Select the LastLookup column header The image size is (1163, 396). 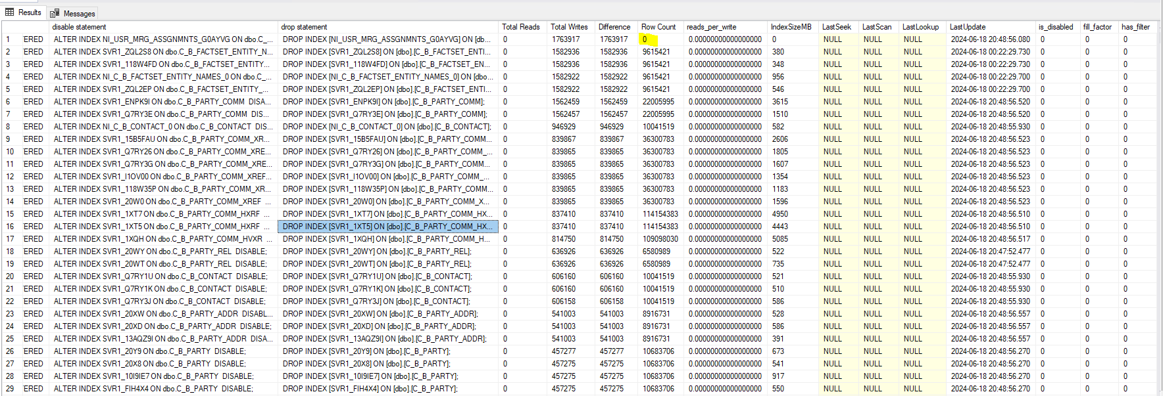pos(924,27)
